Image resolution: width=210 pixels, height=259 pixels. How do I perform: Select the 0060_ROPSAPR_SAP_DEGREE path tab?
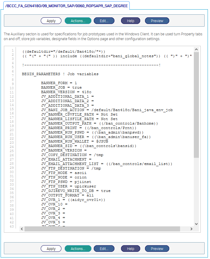(66, 6)
